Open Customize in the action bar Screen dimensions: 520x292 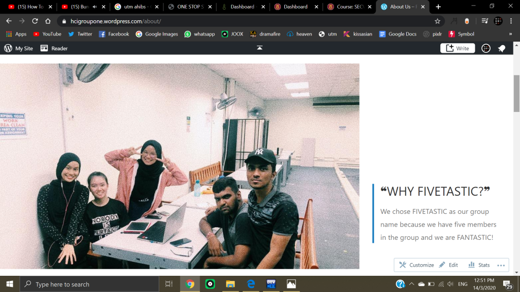416,265
